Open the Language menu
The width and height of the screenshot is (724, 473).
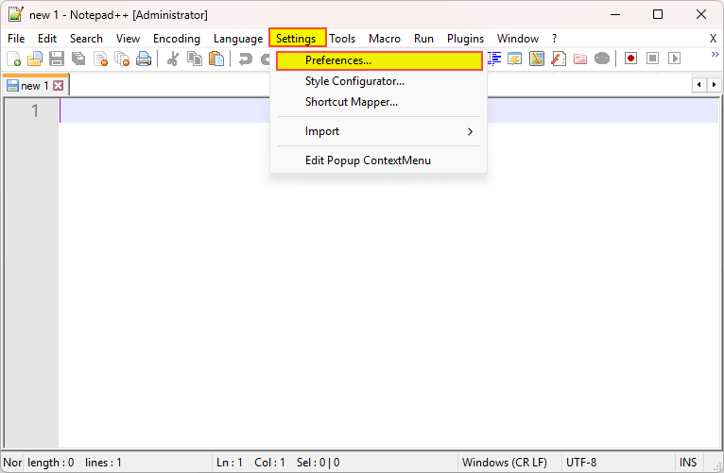[238, 39]
